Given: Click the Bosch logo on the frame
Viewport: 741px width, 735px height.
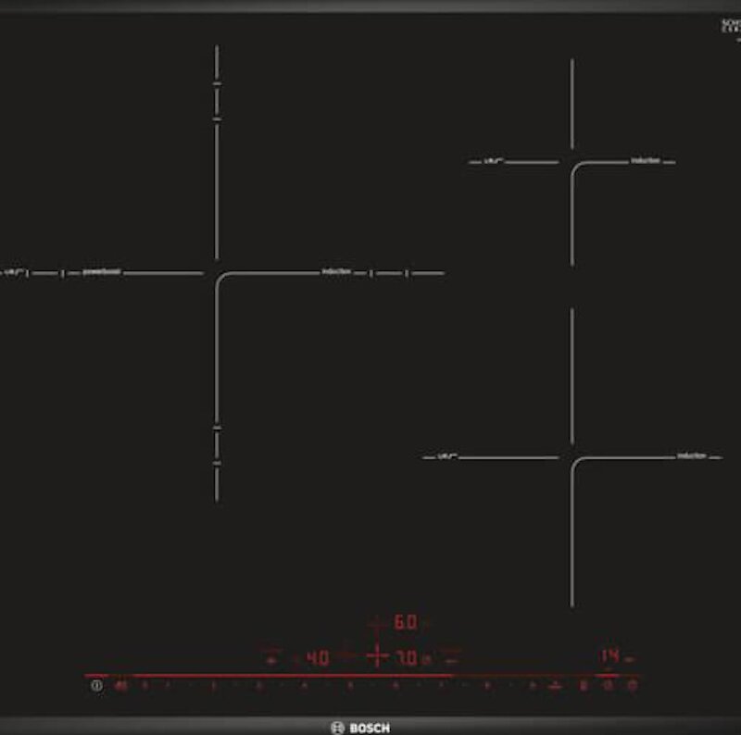Looking at the screenshot, I should 370,727.
